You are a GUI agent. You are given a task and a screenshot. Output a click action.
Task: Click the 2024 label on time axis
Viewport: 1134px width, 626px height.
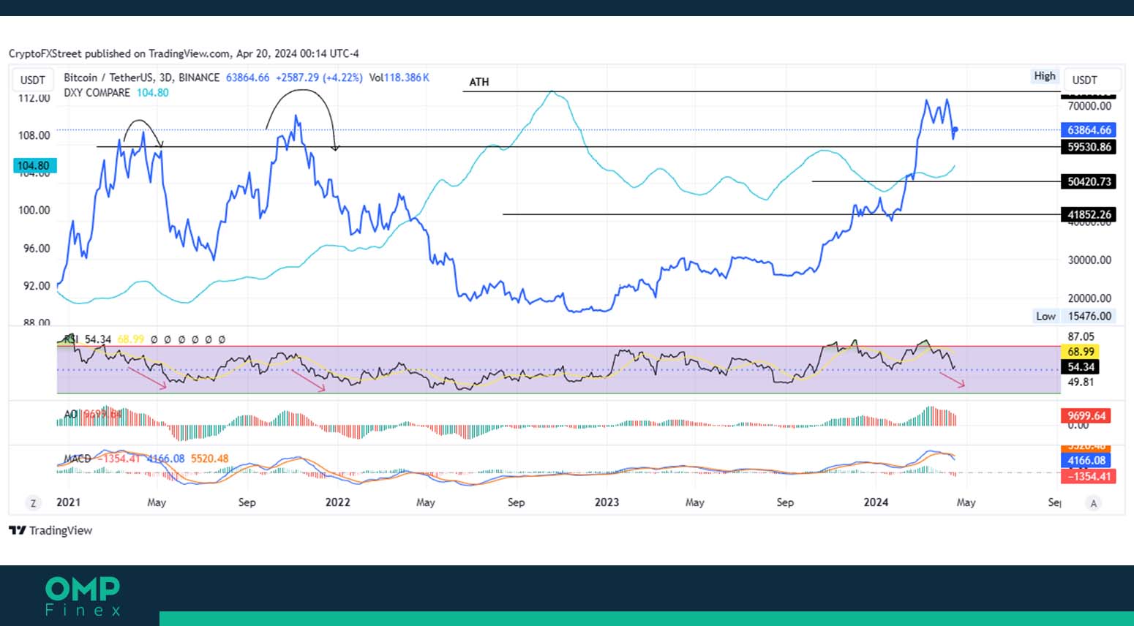[x=876, y=502]
